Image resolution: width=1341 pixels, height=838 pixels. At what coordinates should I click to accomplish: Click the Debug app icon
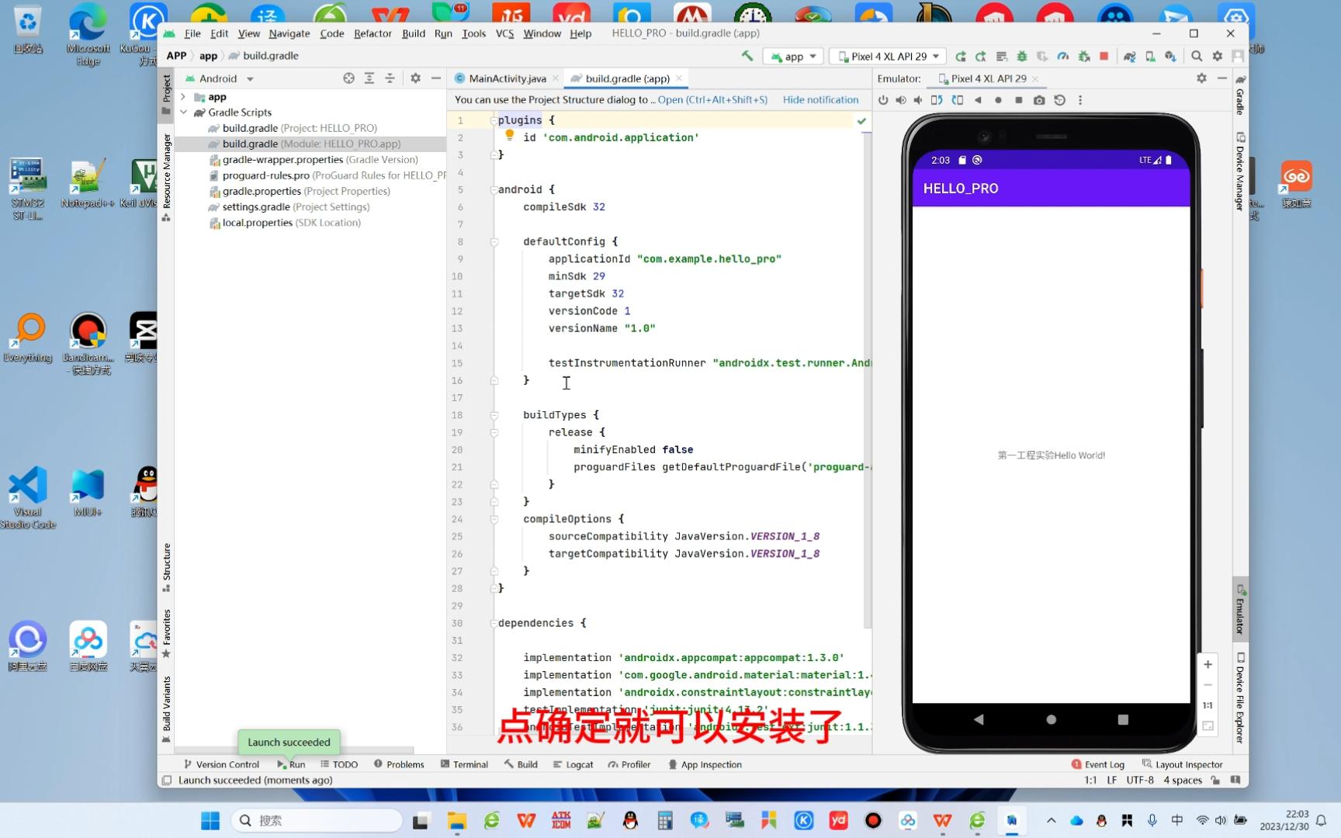(x=1022, y=56)
